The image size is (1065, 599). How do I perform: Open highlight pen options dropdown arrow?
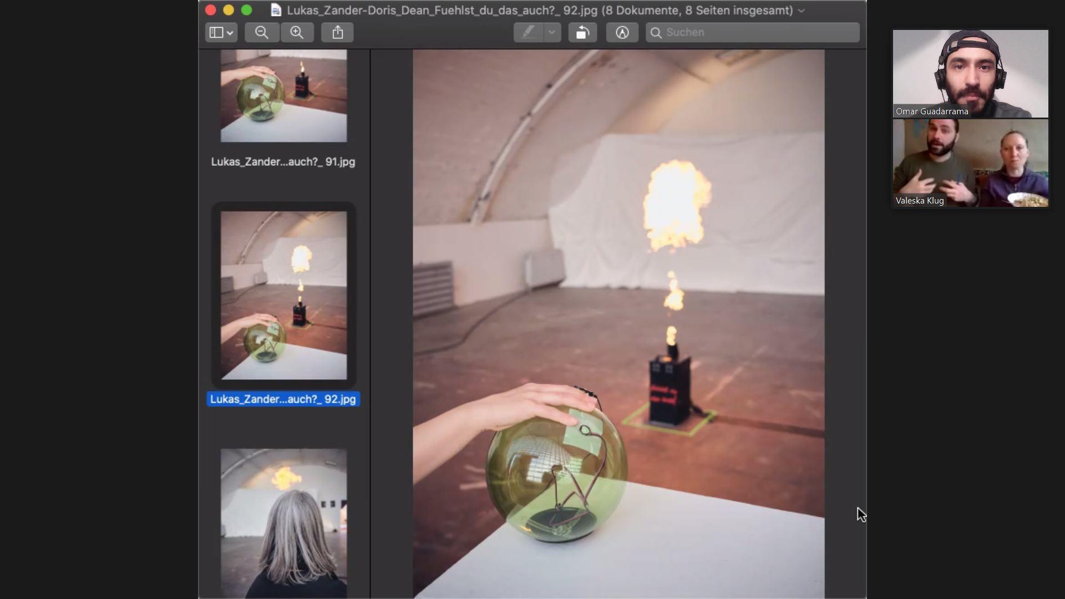click(552, 33)
